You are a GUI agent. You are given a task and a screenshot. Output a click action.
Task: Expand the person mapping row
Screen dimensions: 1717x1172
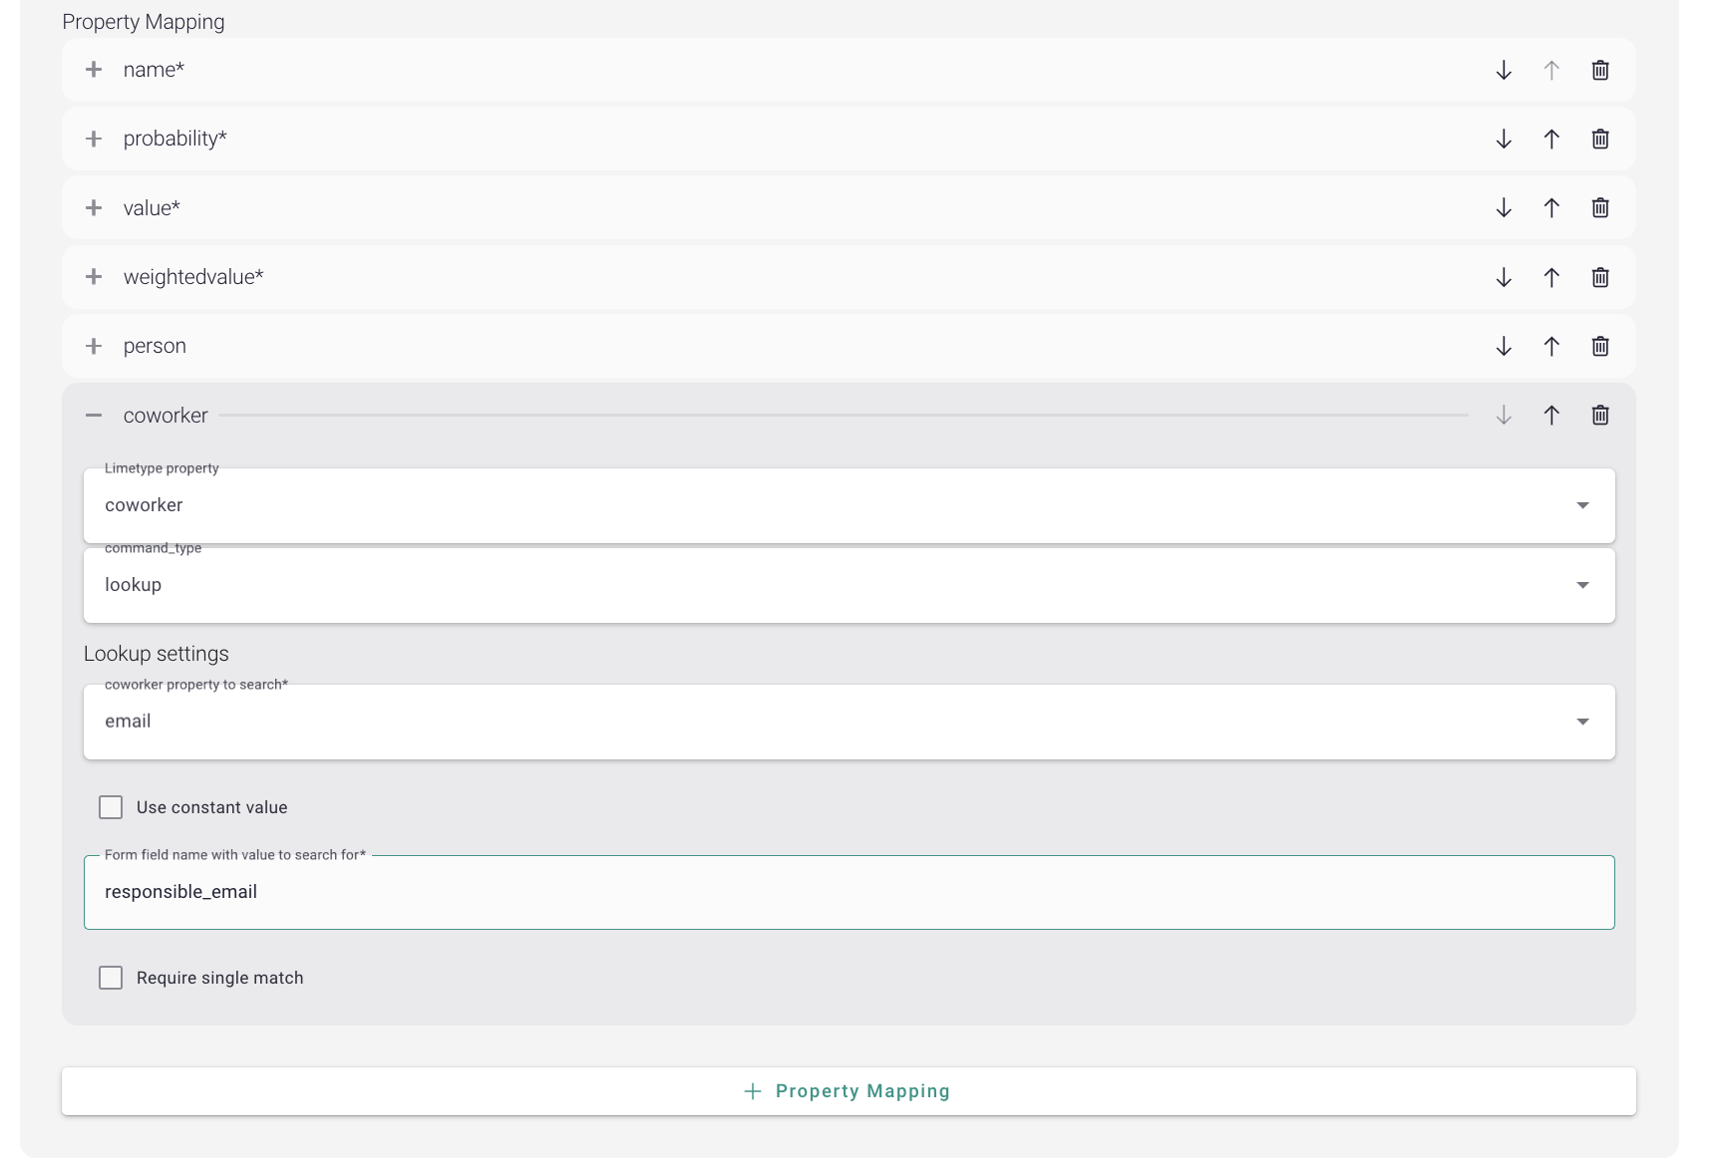94,346
